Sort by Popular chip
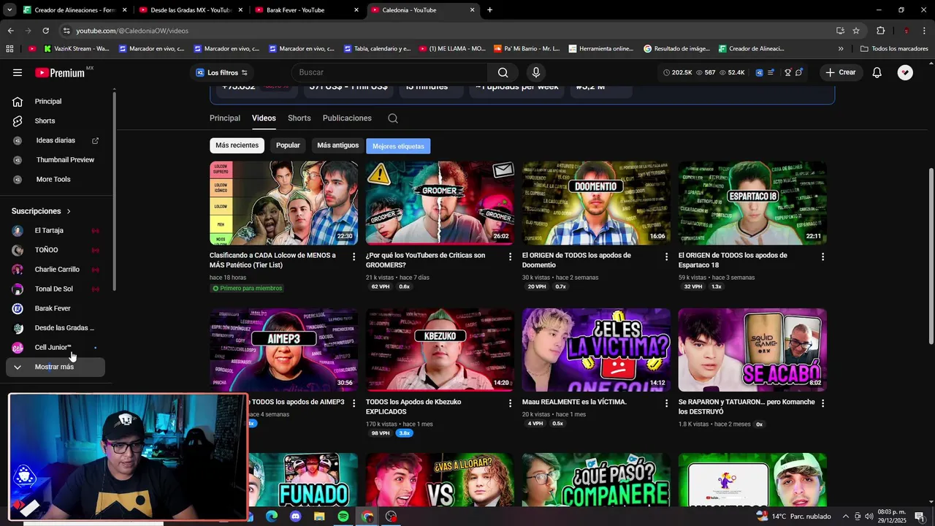 pyautogui.click(x=288, y=145)
